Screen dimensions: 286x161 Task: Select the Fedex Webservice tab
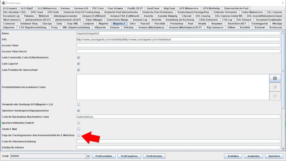click(x=252, y=12)
